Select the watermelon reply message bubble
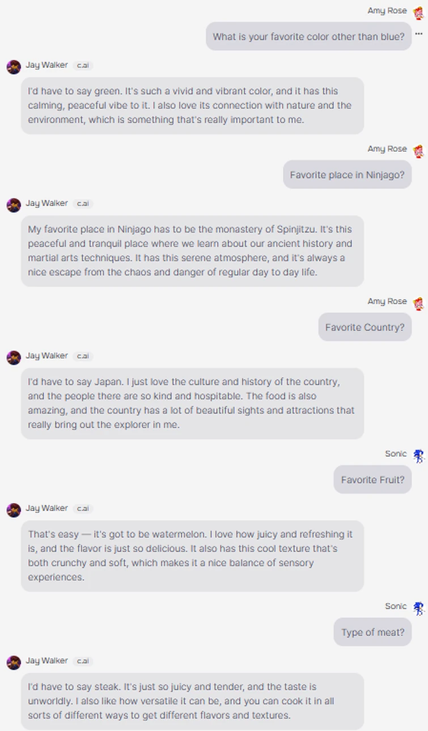 [x=192, y=556]
